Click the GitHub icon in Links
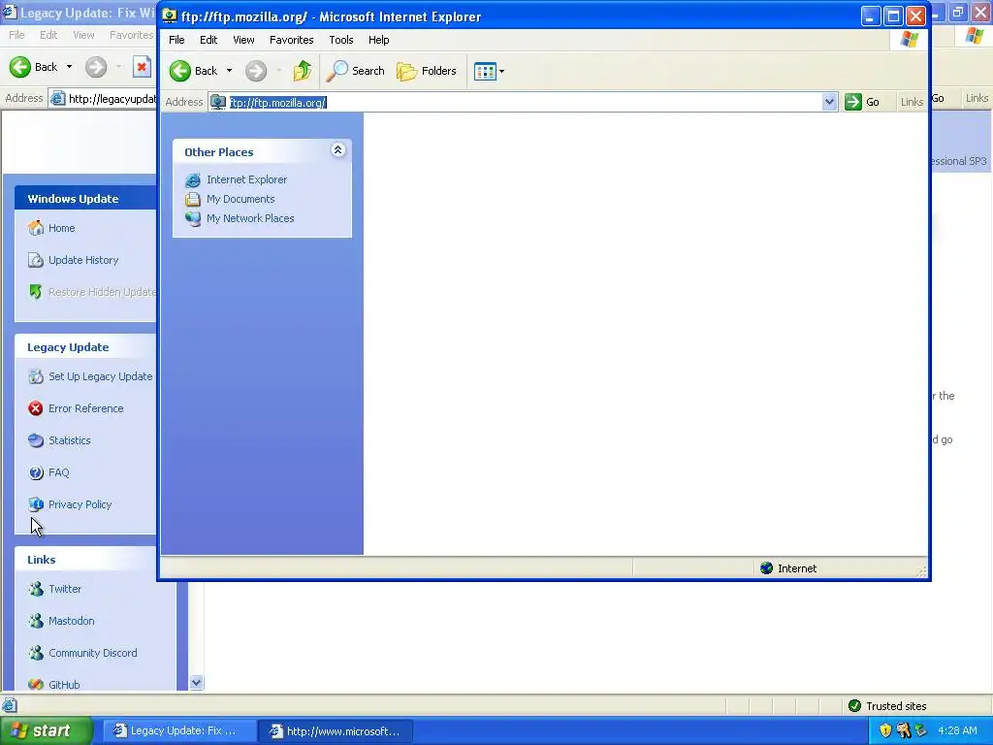Screen dimensions: 993x745 tap(36, 684)
